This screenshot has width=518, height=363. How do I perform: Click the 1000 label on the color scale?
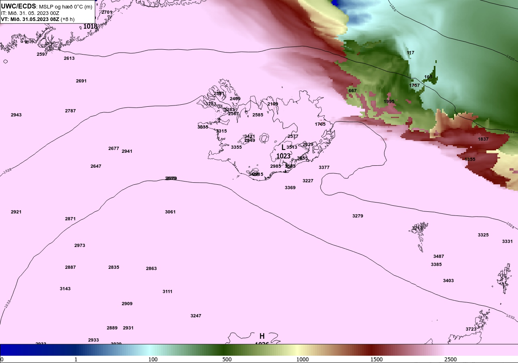tap(303, 359)
